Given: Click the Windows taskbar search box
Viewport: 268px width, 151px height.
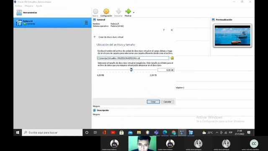Looking at the screenshot, I should coord(52,133).
